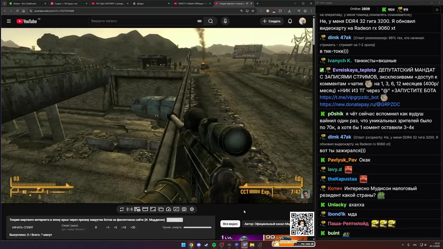Start voice search with microphone icon
The image size is (443, 249).
pyautogui.click(x=225, y=21)
